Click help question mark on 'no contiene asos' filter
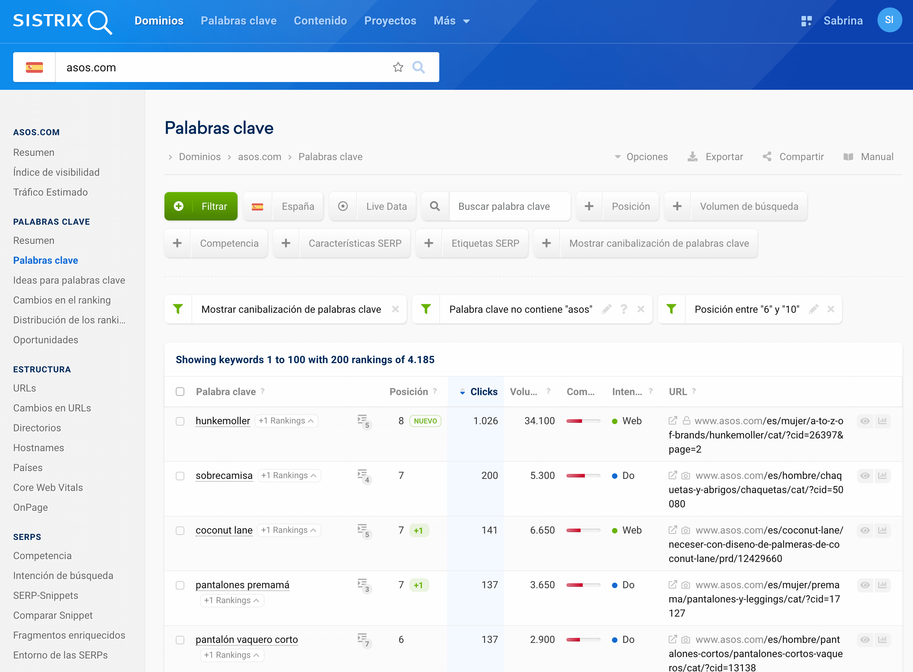This screenshot has width=913, height=672. click(x=624, y=309)
